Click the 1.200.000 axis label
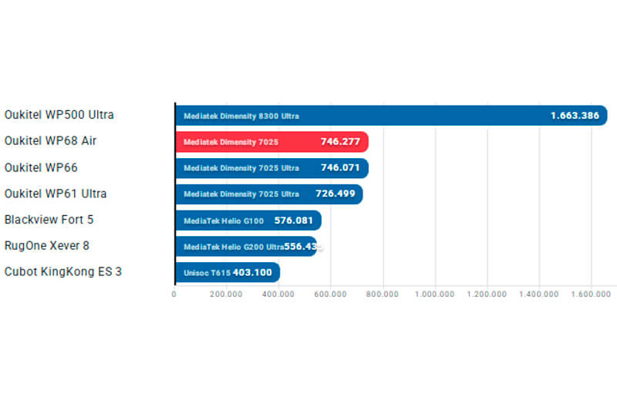617x401 pixels. click(487, 294)
